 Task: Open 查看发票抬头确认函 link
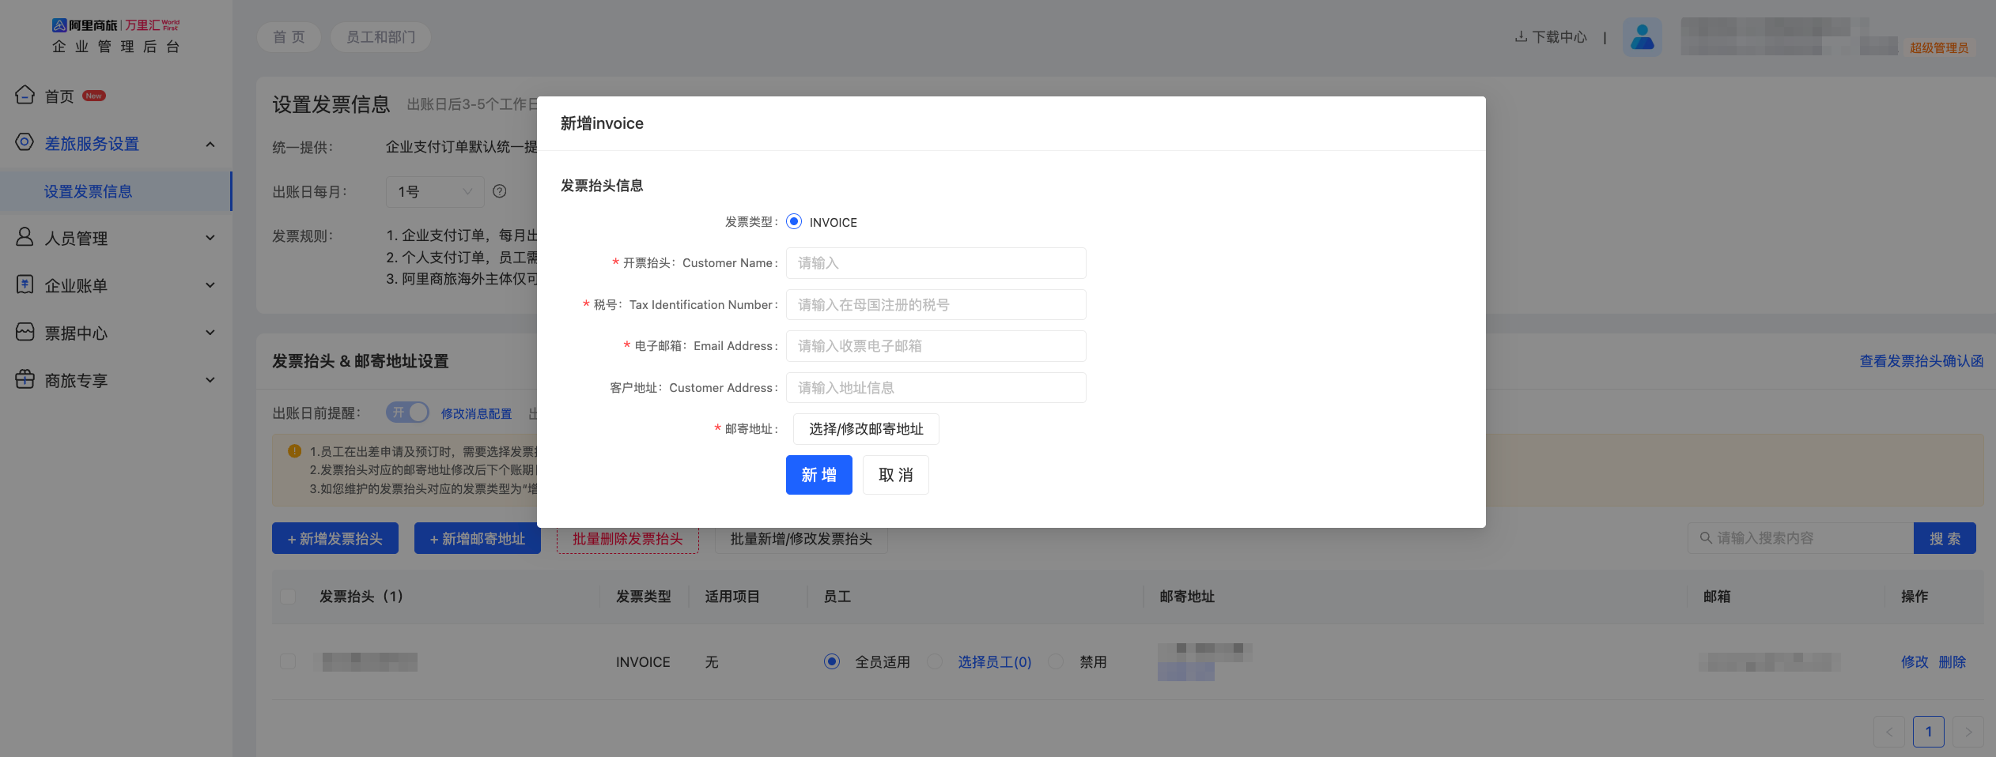[x=1922, y=361]
